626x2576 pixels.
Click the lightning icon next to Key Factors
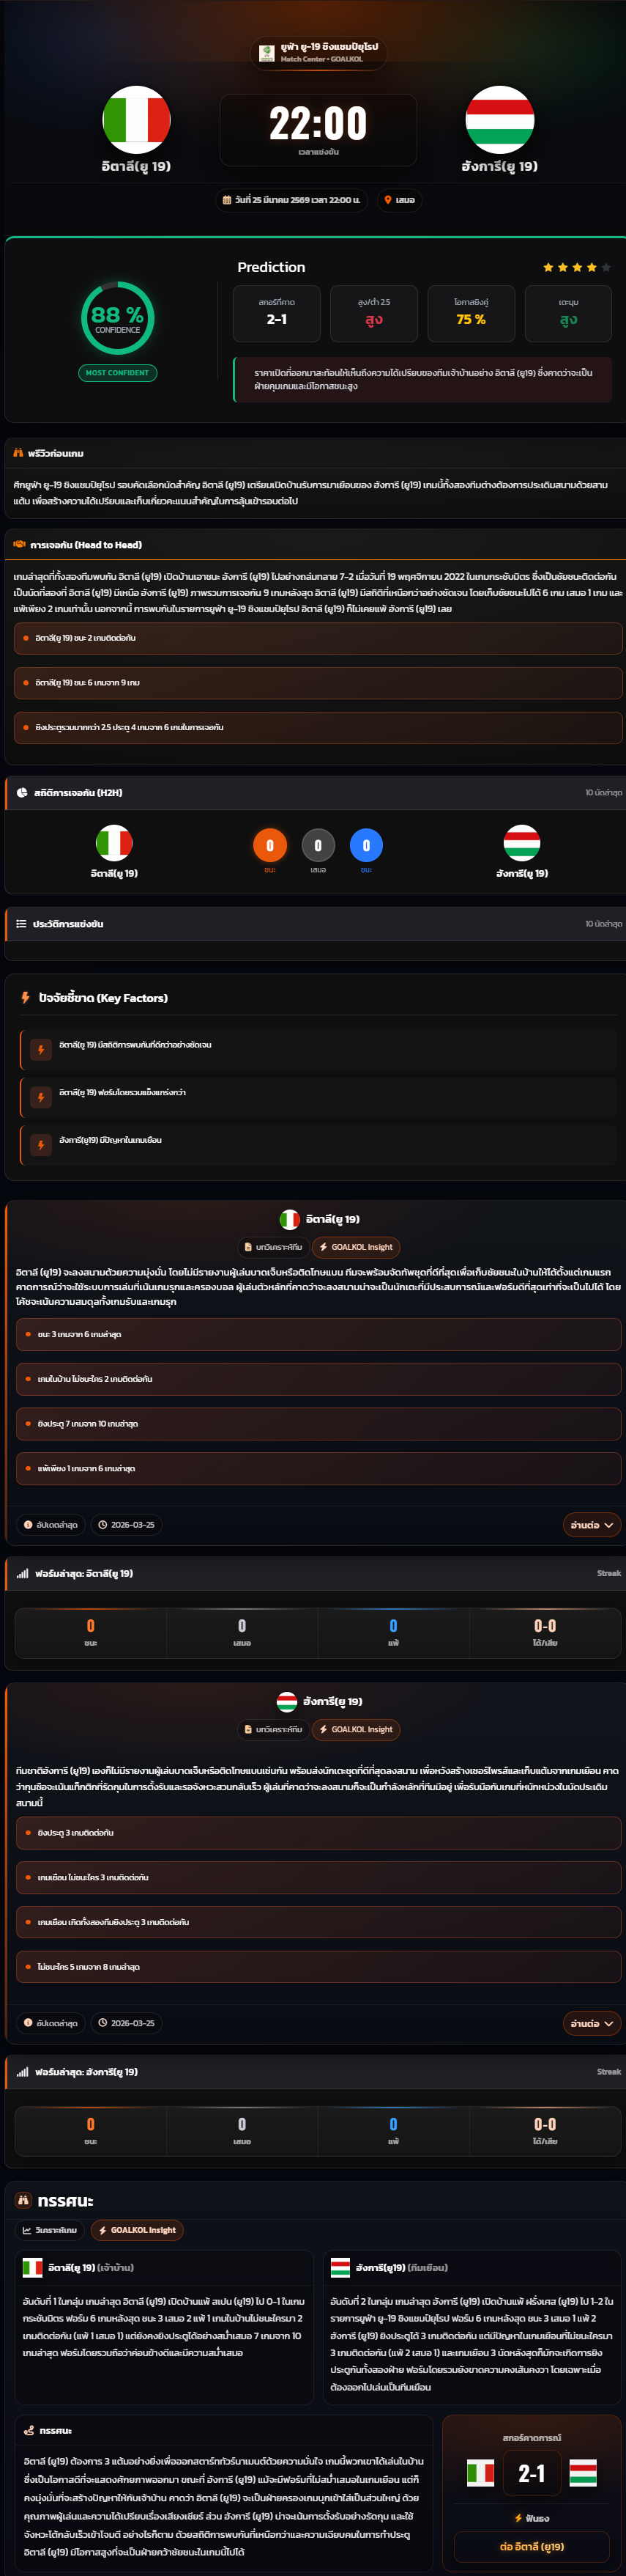[26, 997]
